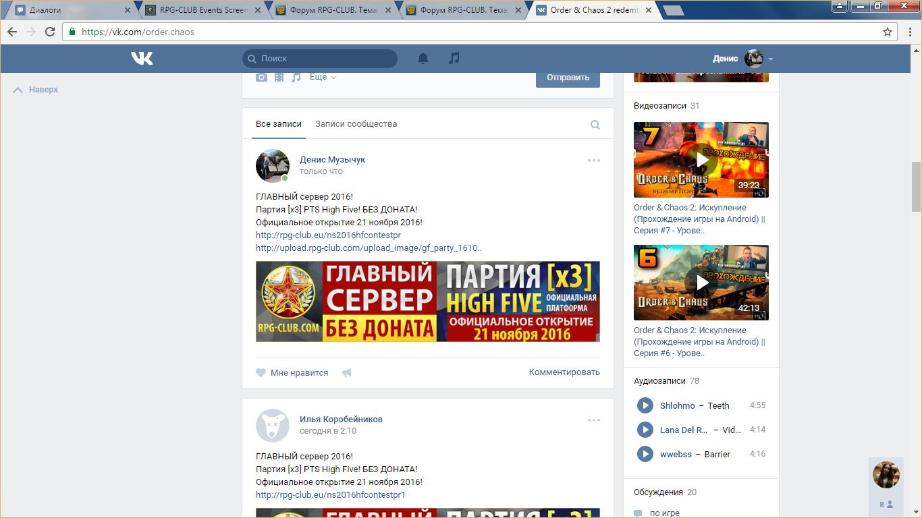
Task: Open по игре discussion topic
Action: point(665,513)
